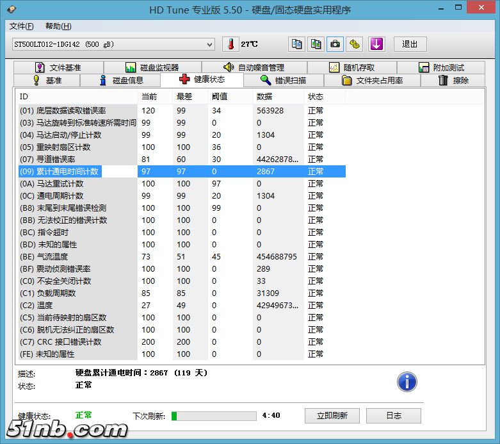Image resolution: width=500 pixels, height=444 pixels.
Task: Click data value 454688795
Action: [x=277, y=256]
